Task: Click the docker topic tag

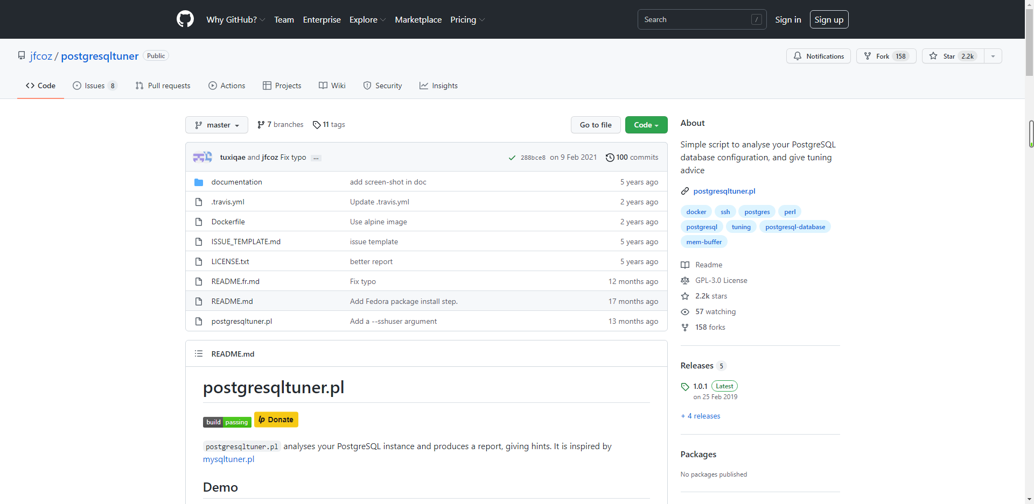Action: click(696, 212)
